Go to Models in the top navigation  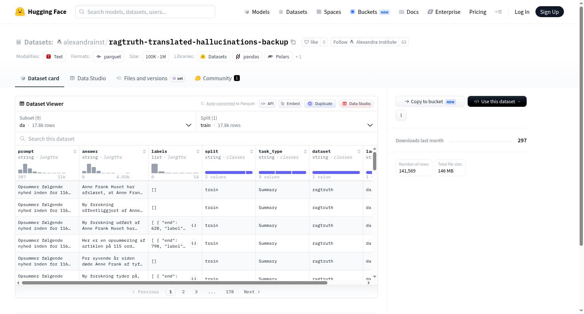(x=257, y=12)
